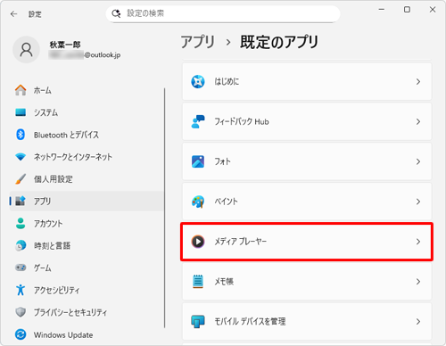This screenshot has height=346, width=446.
Task: Click the Windows Update sync icon
Action: click(21, 334)
